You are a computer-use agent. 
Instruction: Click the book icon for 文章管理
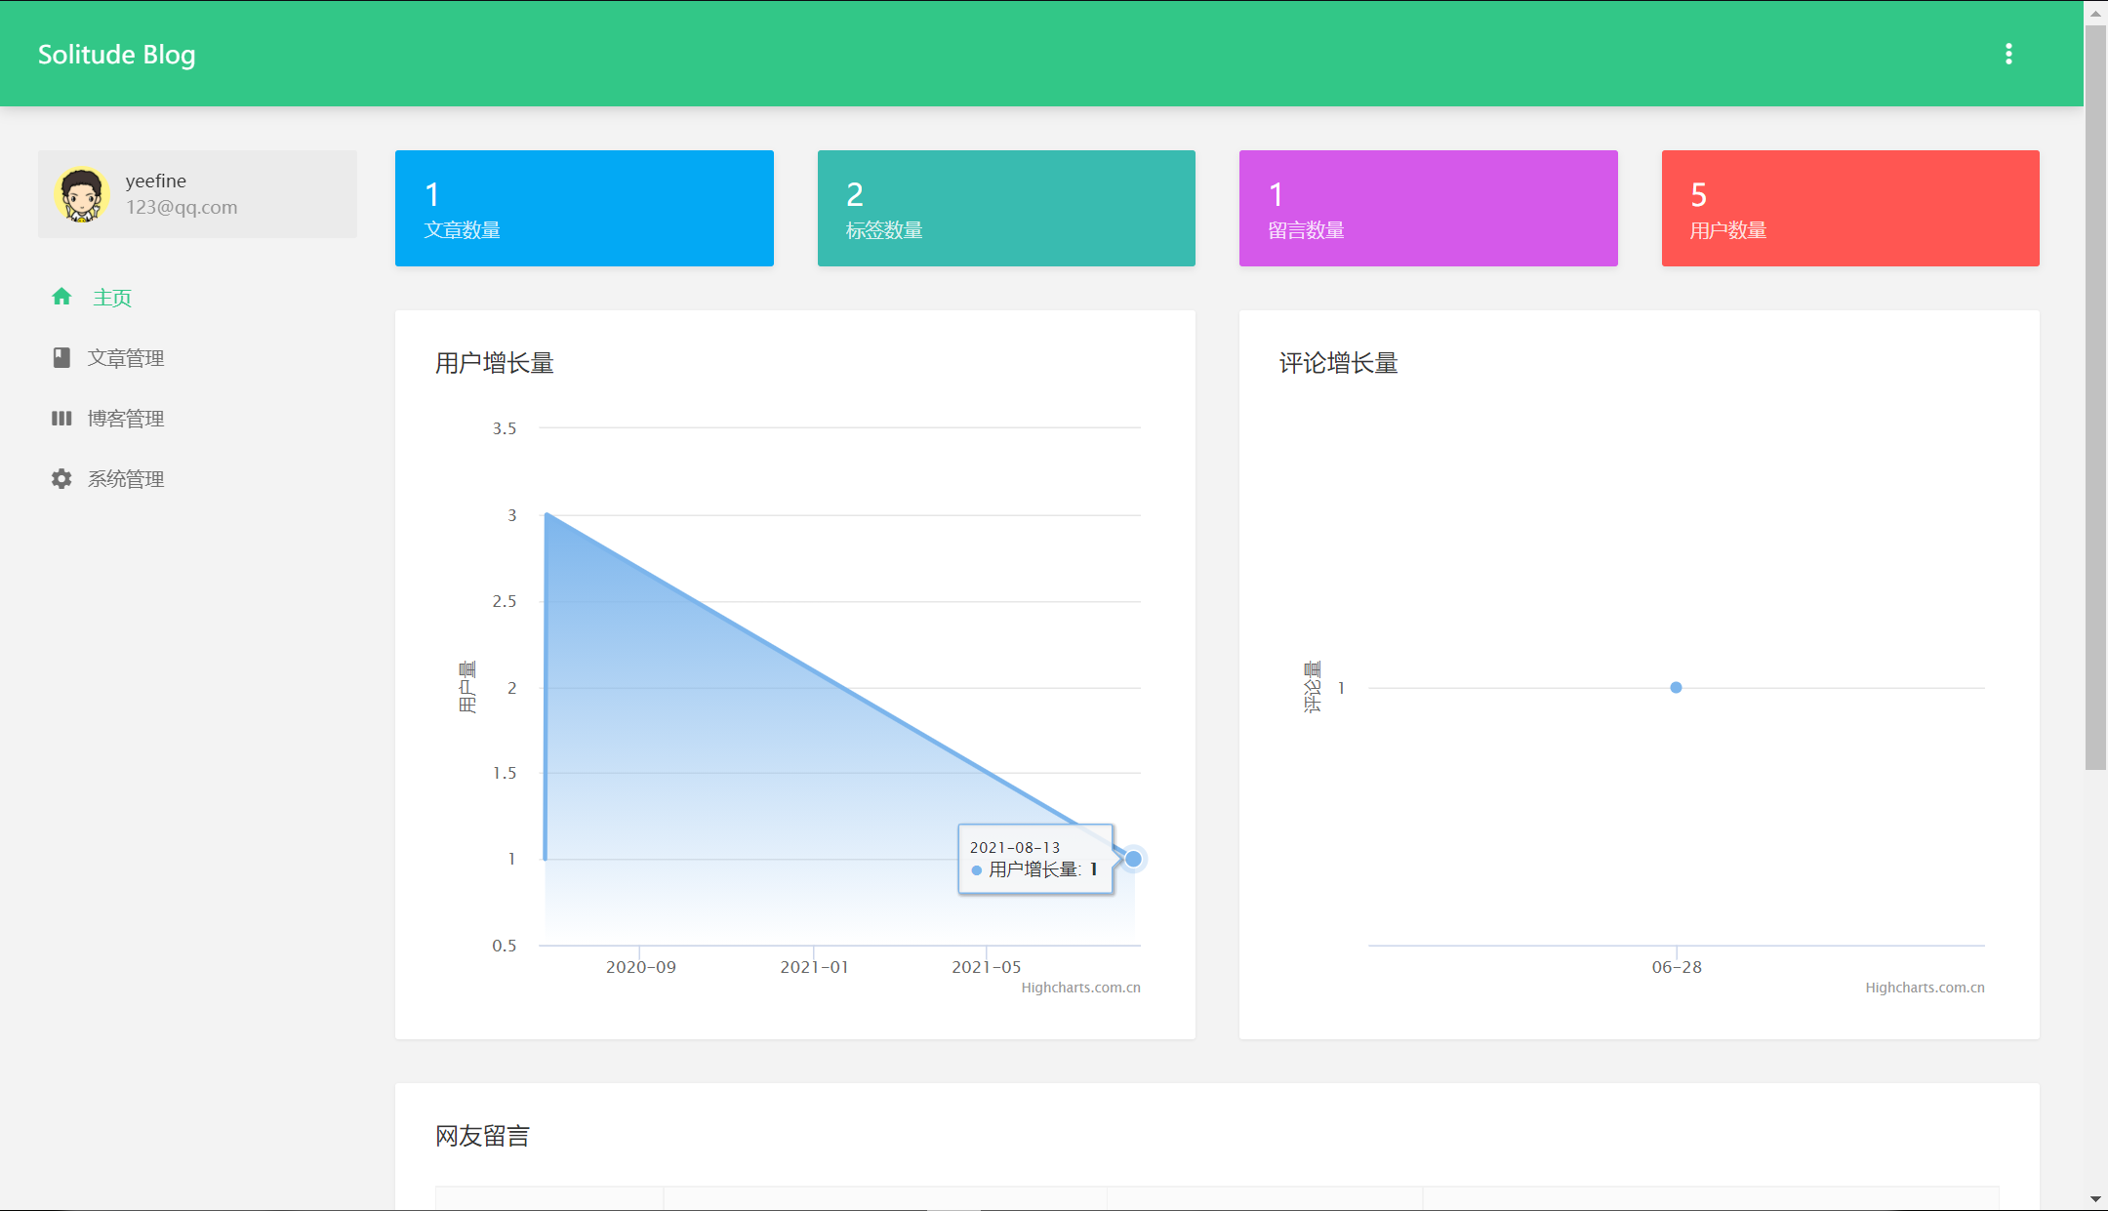coord(61,357)
